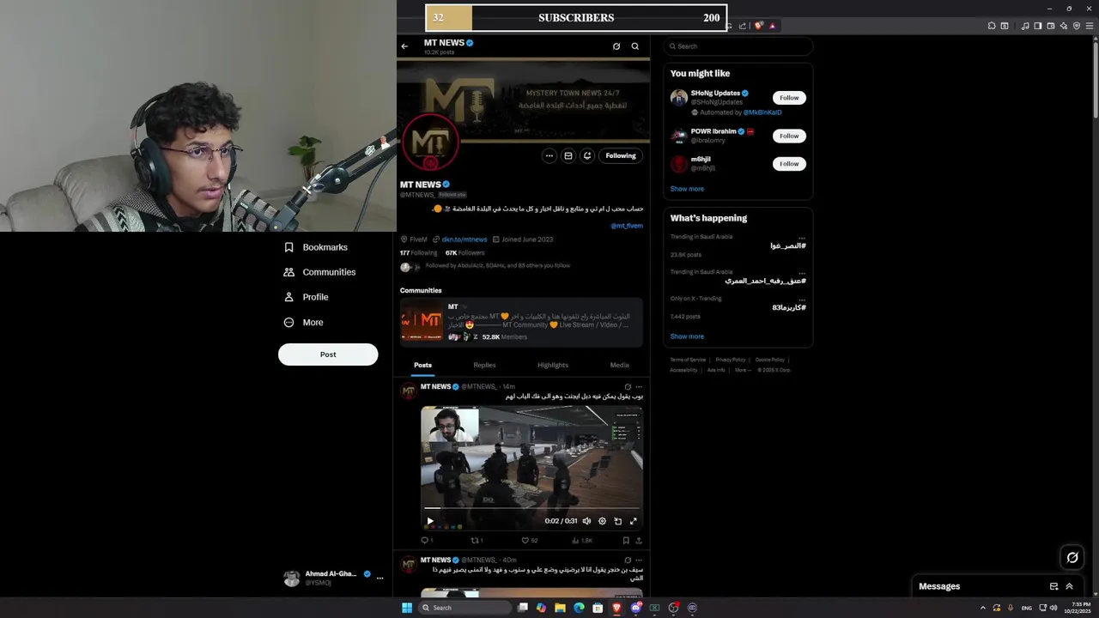Image resolution: width=1099 pixels, height=618 pixels.
Task: Repost the 14m post
Action: tap(475, 541)
